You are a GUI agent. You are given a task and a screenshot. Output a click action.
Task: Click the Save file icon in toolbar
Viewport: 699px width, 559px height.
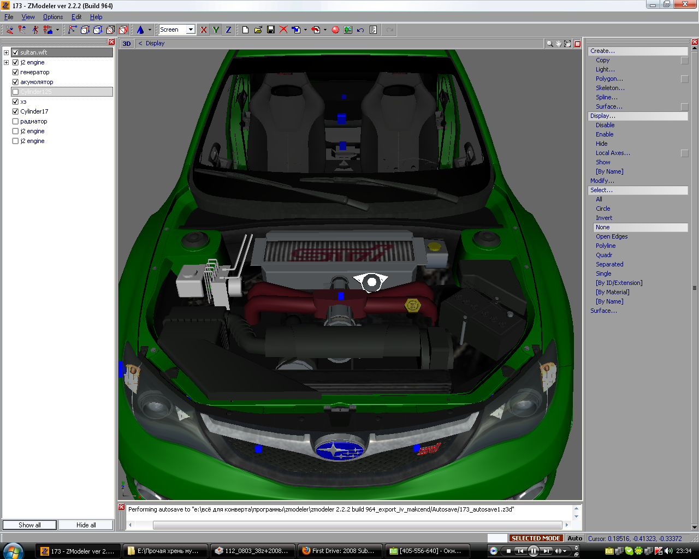pos(271,30)
